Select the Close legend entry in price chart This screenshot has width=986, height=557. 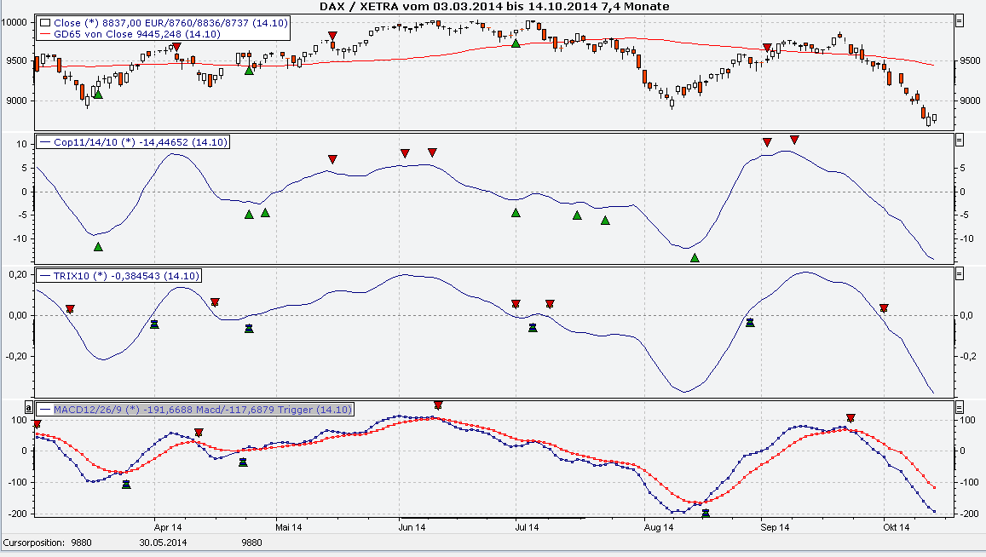click(x=164, y=23)
